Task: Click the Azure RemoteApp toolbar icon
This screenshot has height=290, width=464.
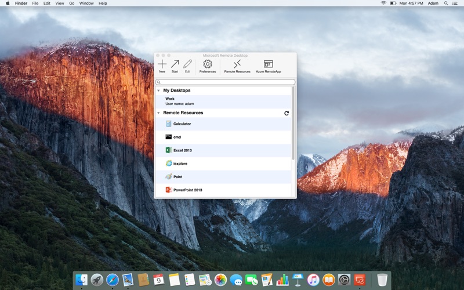Action: click(268, 64)
